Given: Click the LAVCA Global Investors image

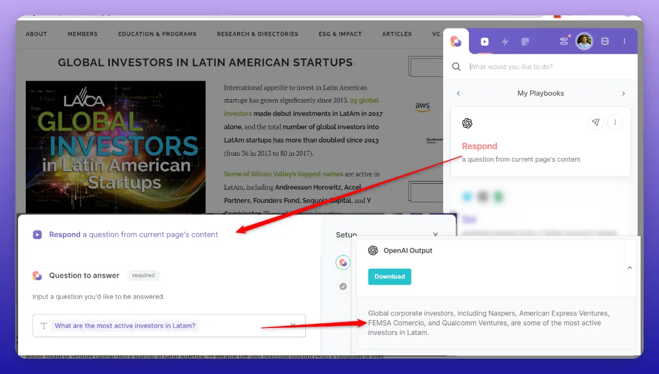Looking at the screenshot, I should tap(116, 147).
